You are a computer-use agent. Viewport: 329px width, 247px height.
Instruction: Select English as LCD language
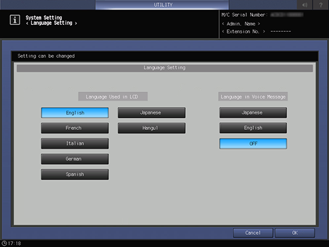pos(75,113)
